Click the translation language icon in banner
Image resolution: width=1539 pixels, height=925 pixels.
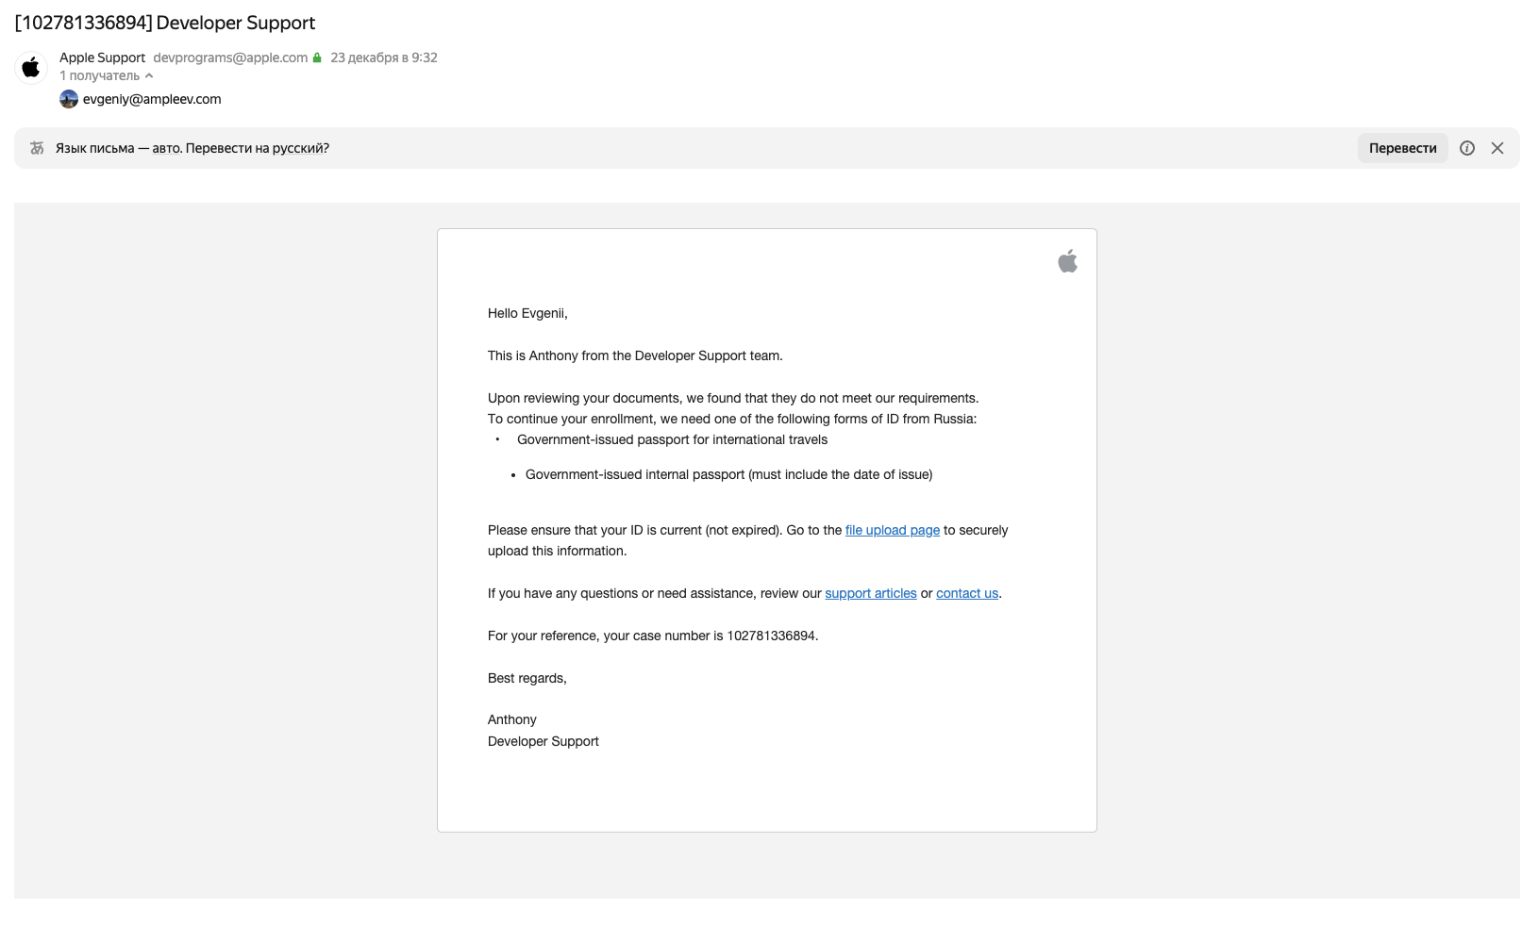pos(37,148)
